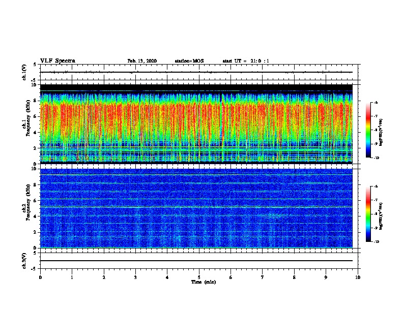Click inside the ch.1 spectrogram panel
Viewport: 403px width, 311px height.
(x=196, y=124)
